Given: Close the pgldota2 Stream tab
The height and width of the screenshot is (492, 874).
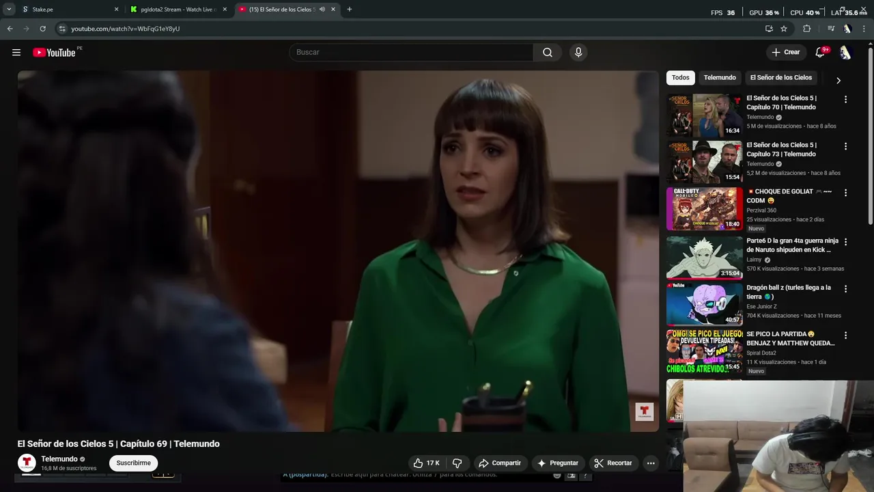Looking at the screenshot, I should pos(225,10).
